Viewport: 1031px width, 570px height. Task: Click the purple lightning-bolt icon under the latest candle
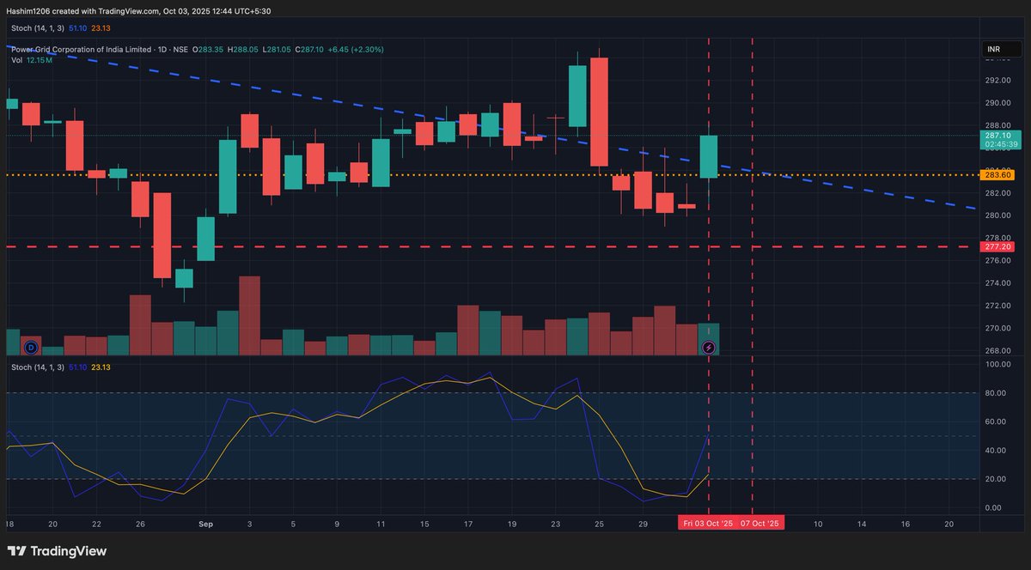[709, 347]
